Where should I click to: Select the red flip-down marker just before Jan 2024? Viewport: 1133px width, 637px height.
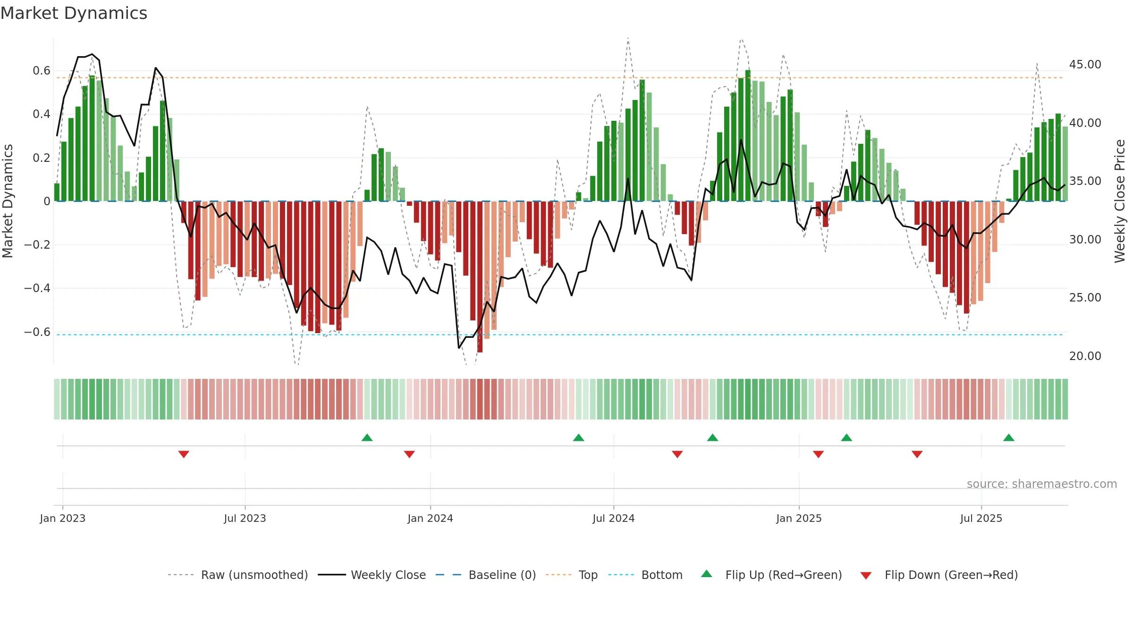point(410,454)
